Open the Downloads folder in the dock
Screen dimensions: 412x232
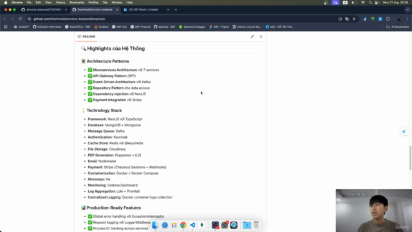[247, 225]
